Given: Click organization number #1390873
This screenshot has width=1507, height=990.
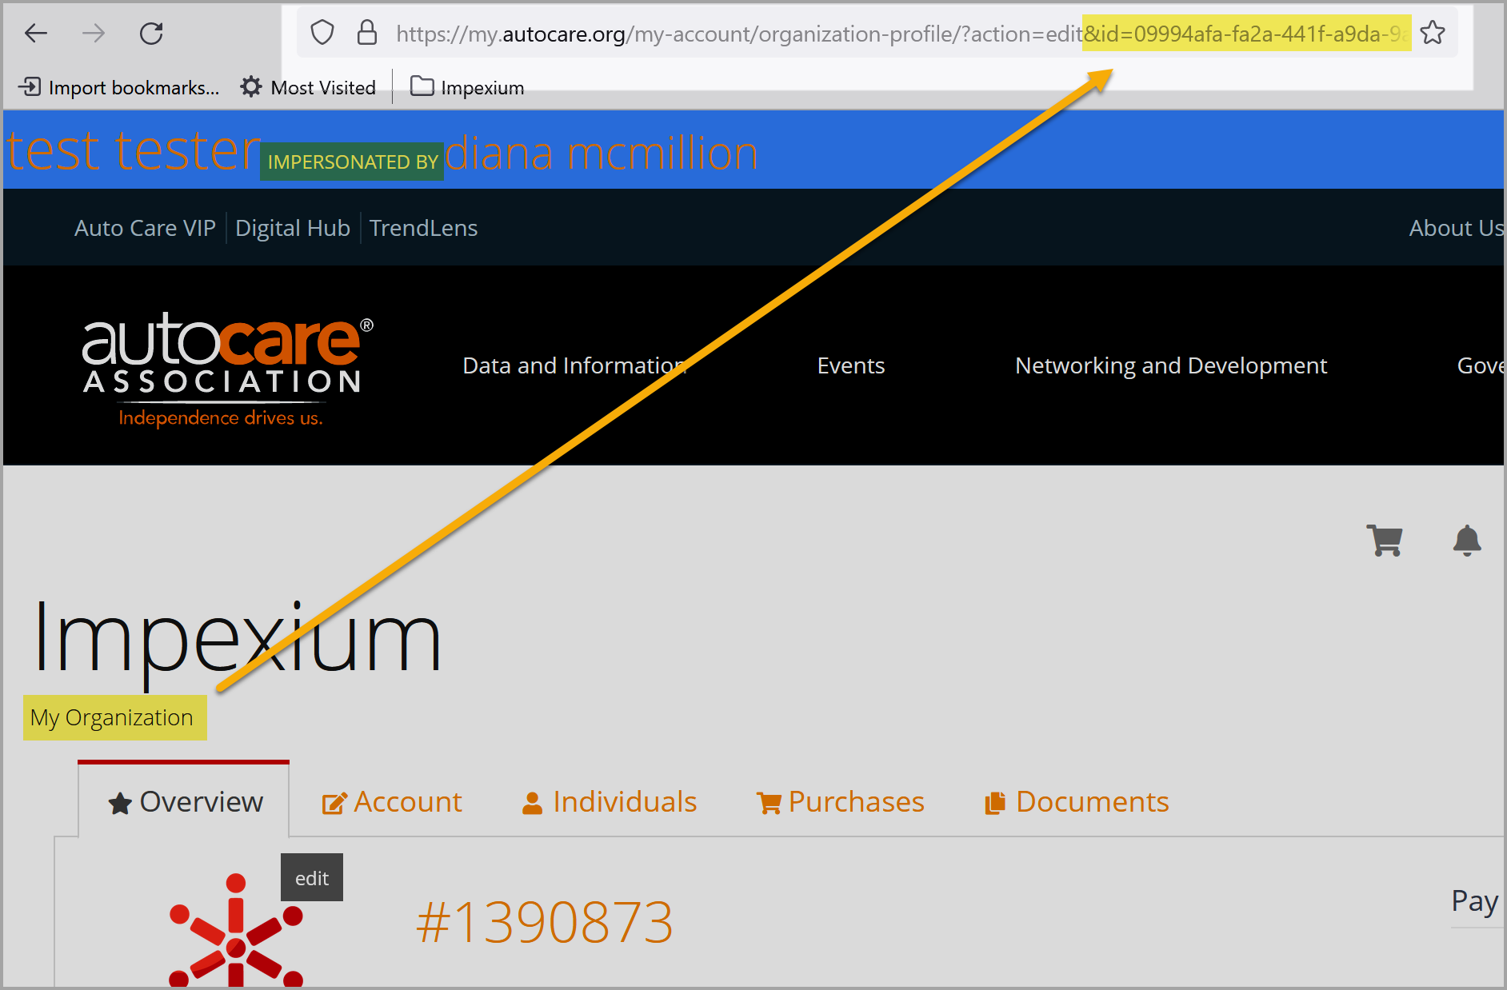Looking at the screenshot, I should [x=545, y=922].
